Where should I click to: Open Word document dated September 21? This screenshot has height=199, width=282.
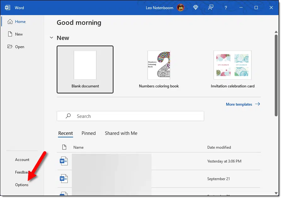(x=159, y=179)
